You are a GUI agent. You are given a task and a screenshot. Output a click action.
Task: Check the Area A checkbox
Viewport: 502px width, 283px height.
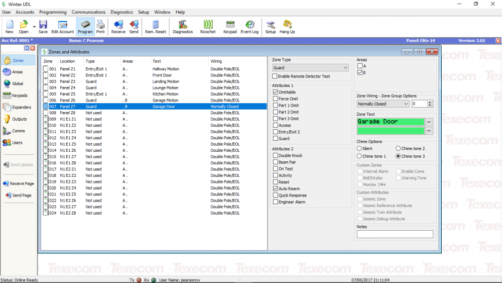[359, 66]
